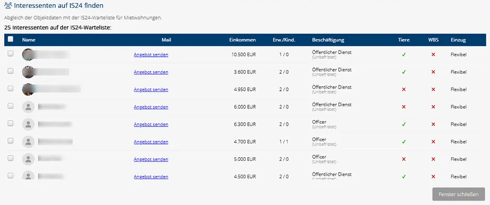
Task: Click the 'Beschäftigung' column header
Action: 328,40
